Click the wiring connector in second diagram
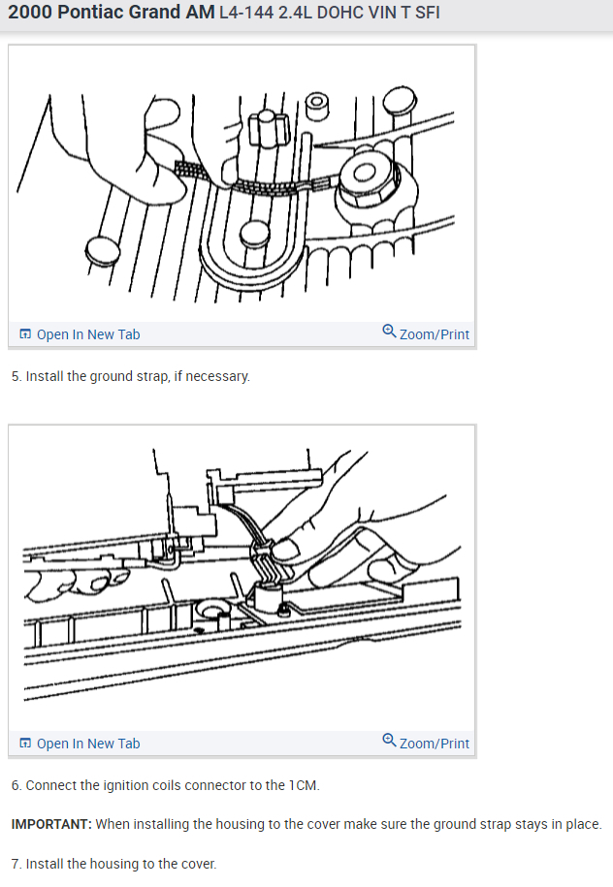 267,560
